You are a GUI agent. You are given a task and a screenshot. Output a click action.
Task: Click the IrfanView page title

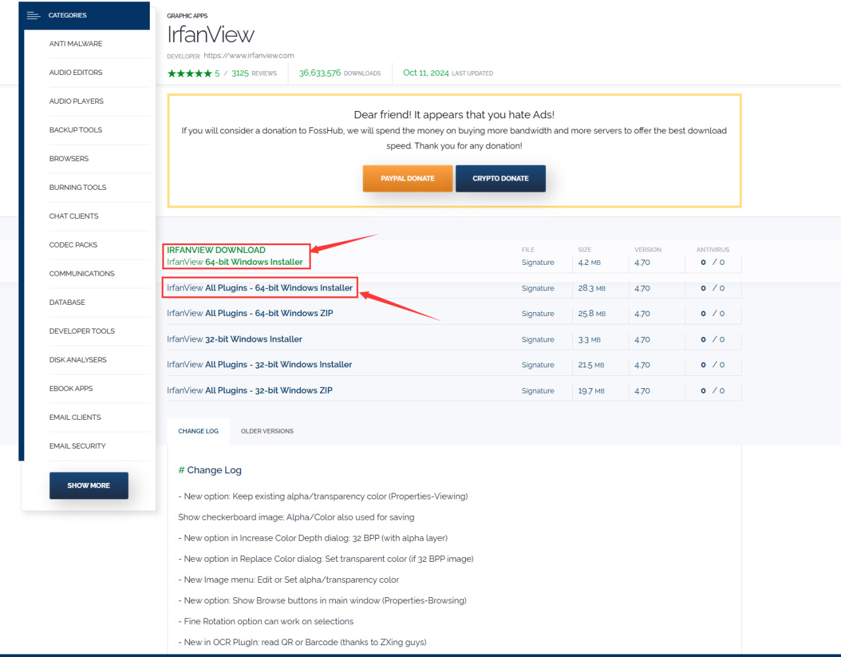(x=210, y=35)
